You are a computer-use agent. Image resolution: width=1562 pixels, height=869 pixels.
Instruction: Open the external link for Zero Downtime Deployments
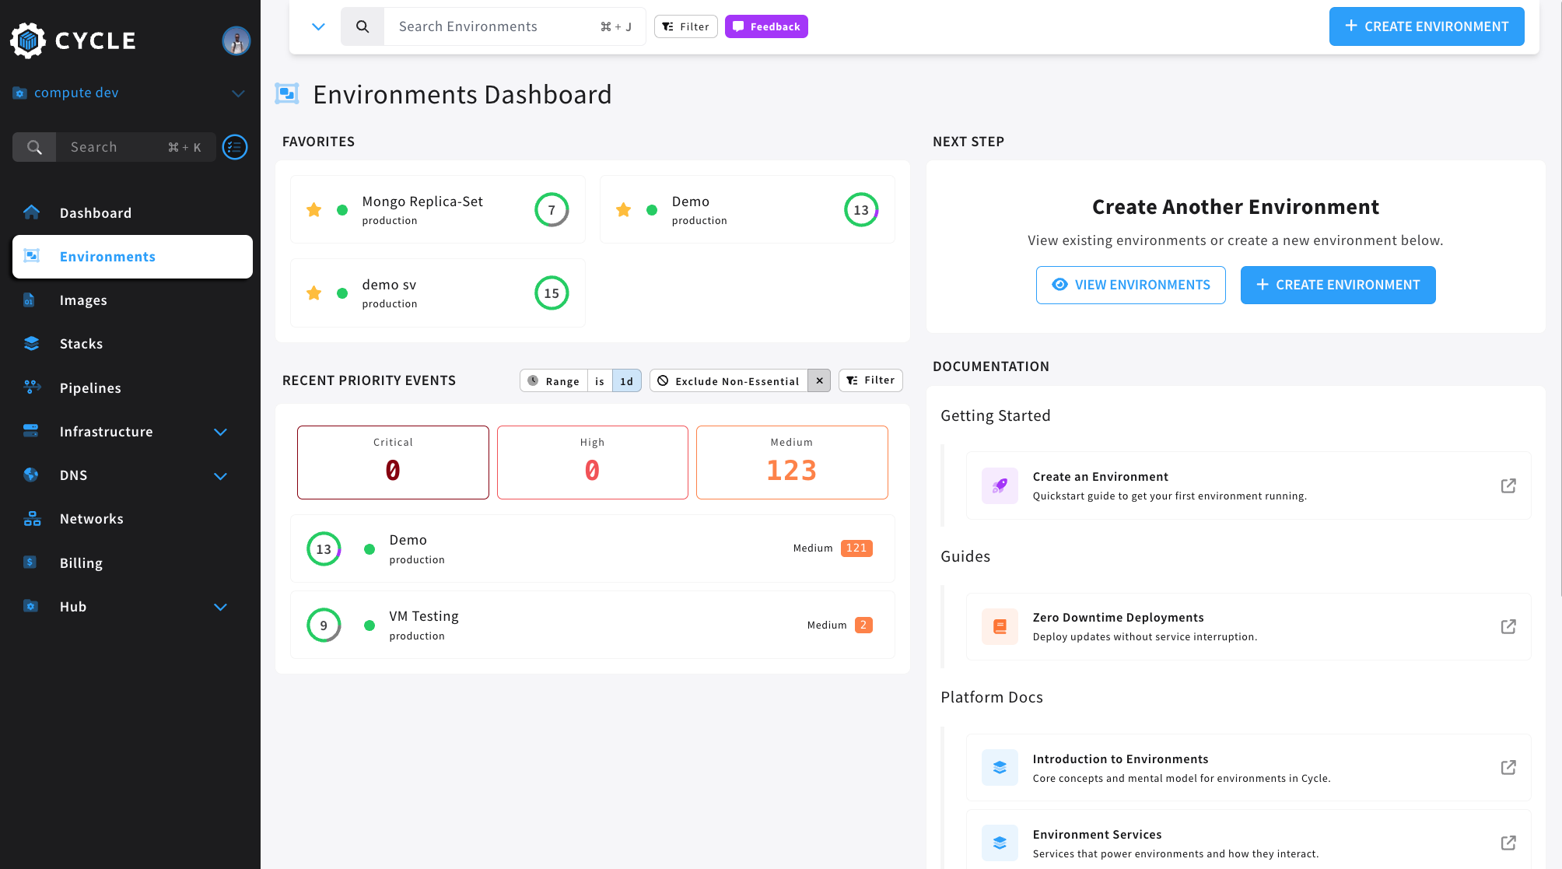coord(1509,626)
